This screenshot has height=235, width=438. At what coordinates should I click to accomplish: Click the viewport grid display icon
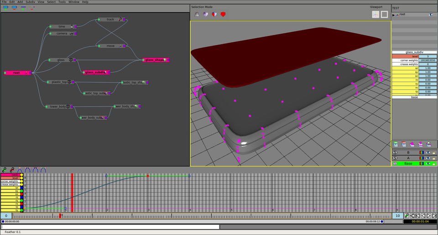385,14
